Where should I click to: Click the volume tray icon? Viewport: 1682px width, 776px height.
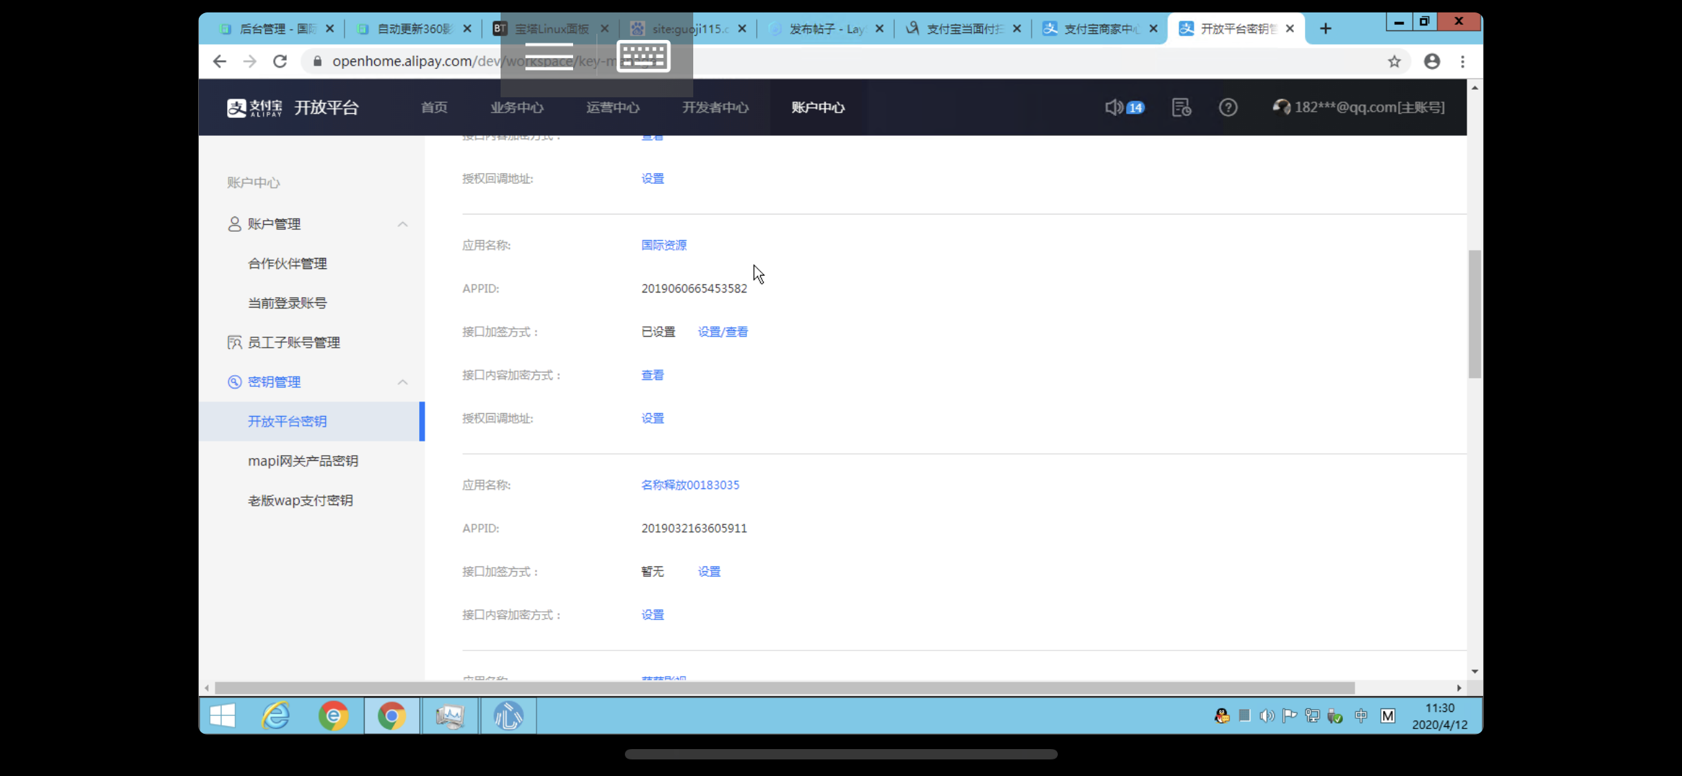point(1266,716)
